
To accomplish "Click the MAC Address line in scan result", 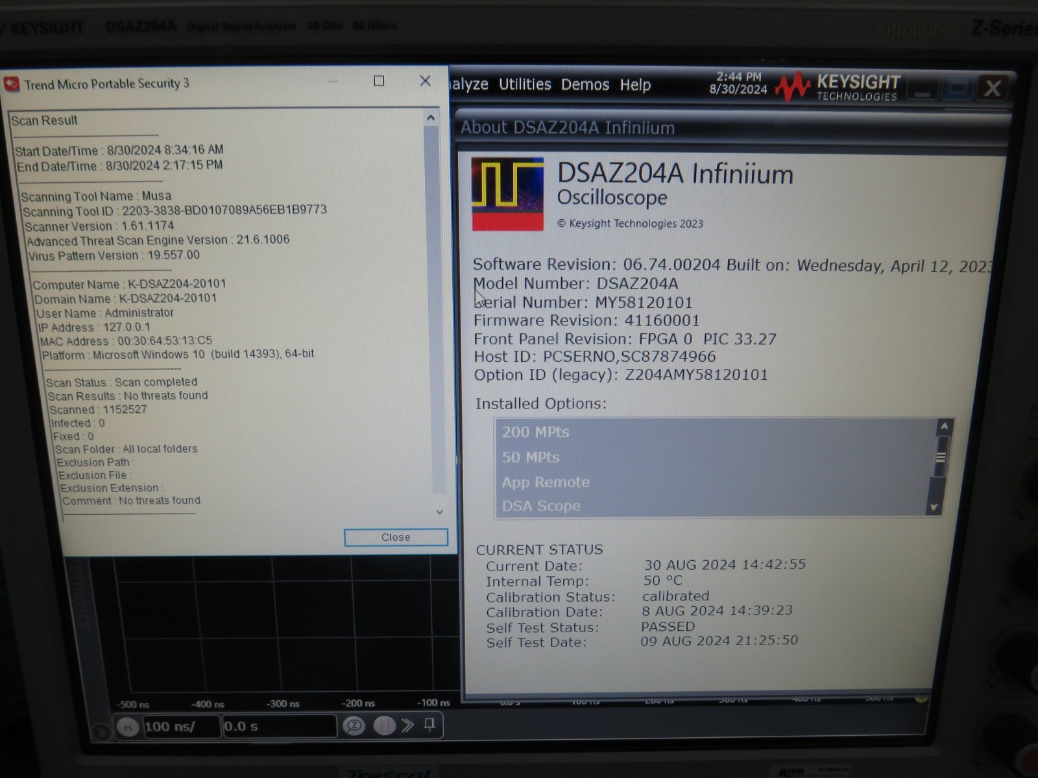I will 126,341.
